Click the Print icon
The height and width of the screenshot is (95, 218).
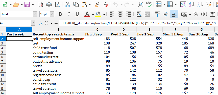click(49, 5)
